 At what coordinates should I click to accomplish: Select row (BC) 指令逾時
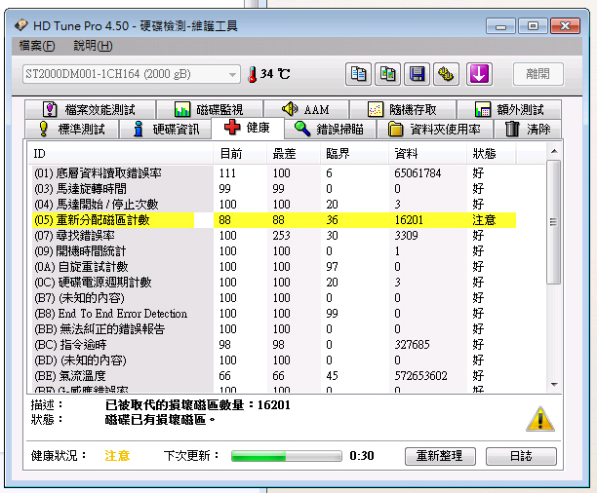click(273, 345)
